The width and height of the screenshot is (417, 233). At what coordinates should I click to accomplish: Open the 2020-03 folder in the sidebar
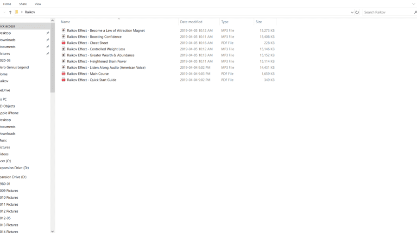(5, 61)
